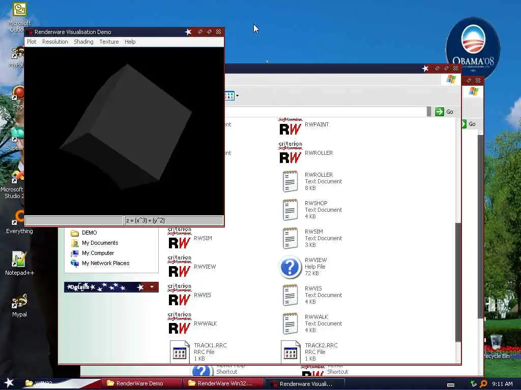Select the RWPAINT file name label
The width and height of the screenshot is (521, 390).
pyautogui.click(x=316, y=124)
